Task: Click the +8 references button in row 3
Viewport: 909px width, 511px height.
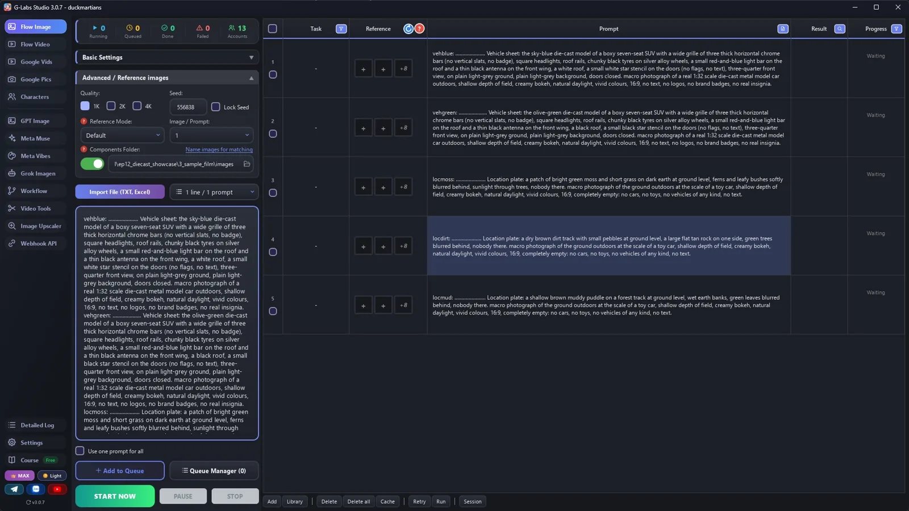Action: click(x=403, y=187)
